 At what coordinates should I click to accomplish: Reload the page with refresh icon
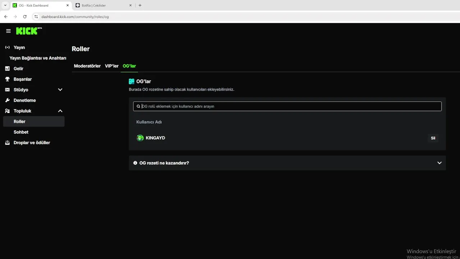(25, 17)
